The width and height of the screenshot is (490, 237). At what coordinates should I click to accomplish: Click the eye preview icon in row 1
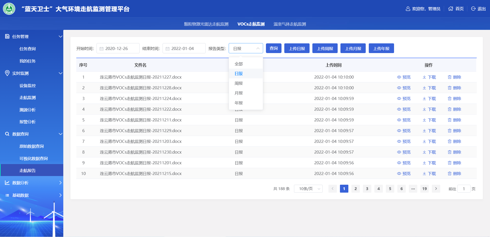(399, 77)
